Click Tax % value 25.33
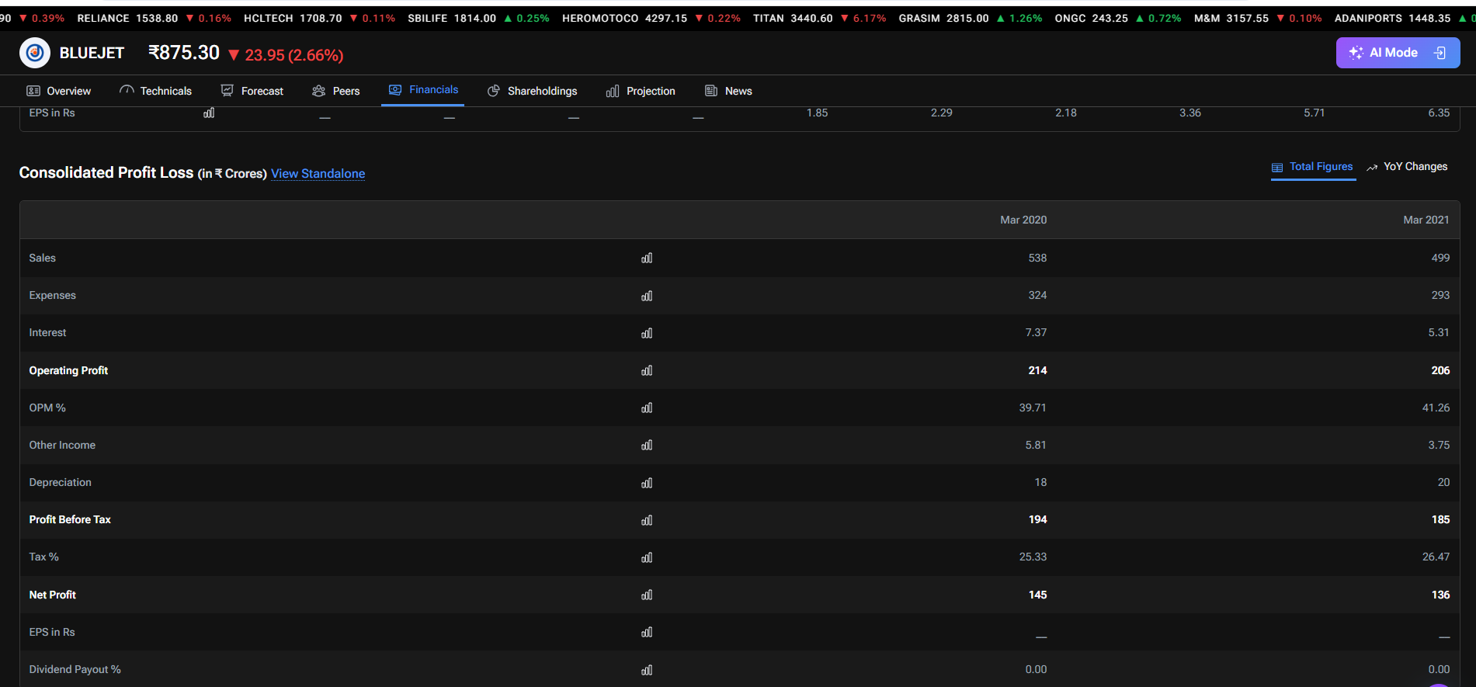 point(1033,557)
